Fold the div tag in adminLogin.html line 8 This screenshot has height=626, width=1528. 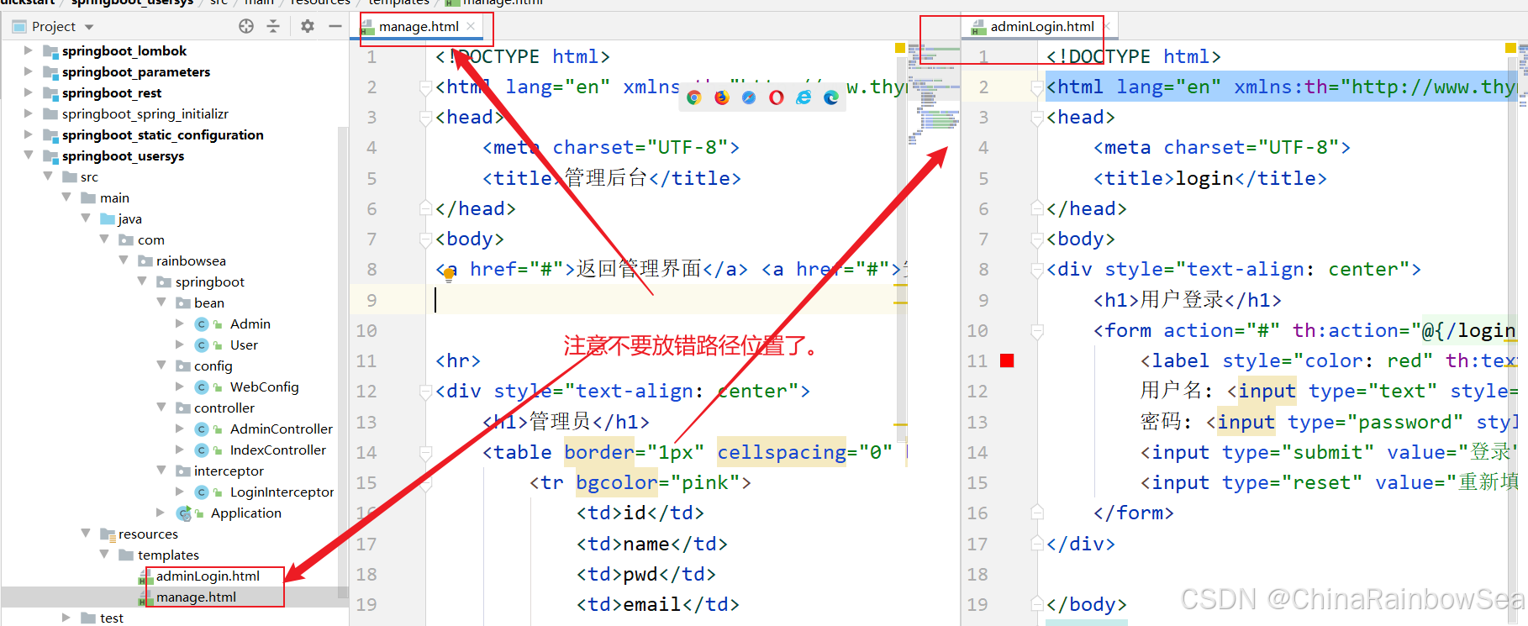(1037, 270)
